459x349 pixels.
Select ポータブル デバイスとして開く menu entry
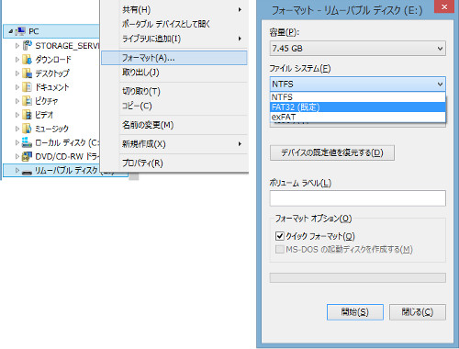(174, 24)
